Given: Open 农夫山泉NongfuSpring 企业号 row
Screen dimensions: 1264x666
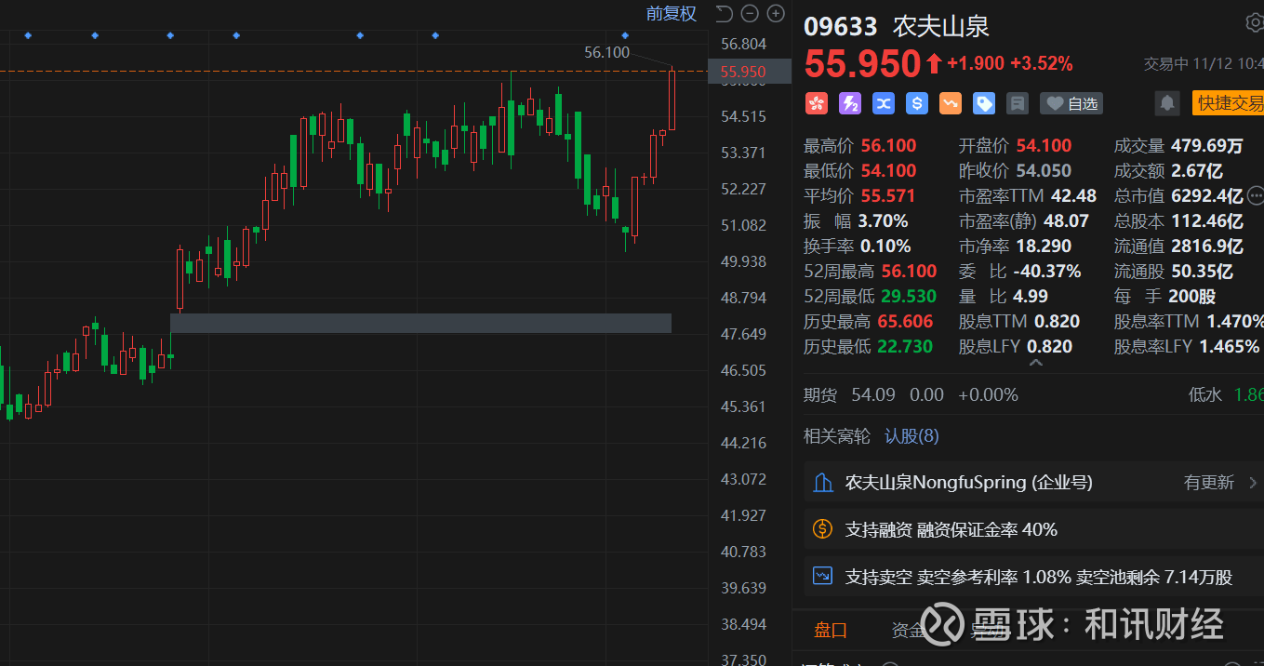Looking at the screenshot, I should coord(1033,483).
